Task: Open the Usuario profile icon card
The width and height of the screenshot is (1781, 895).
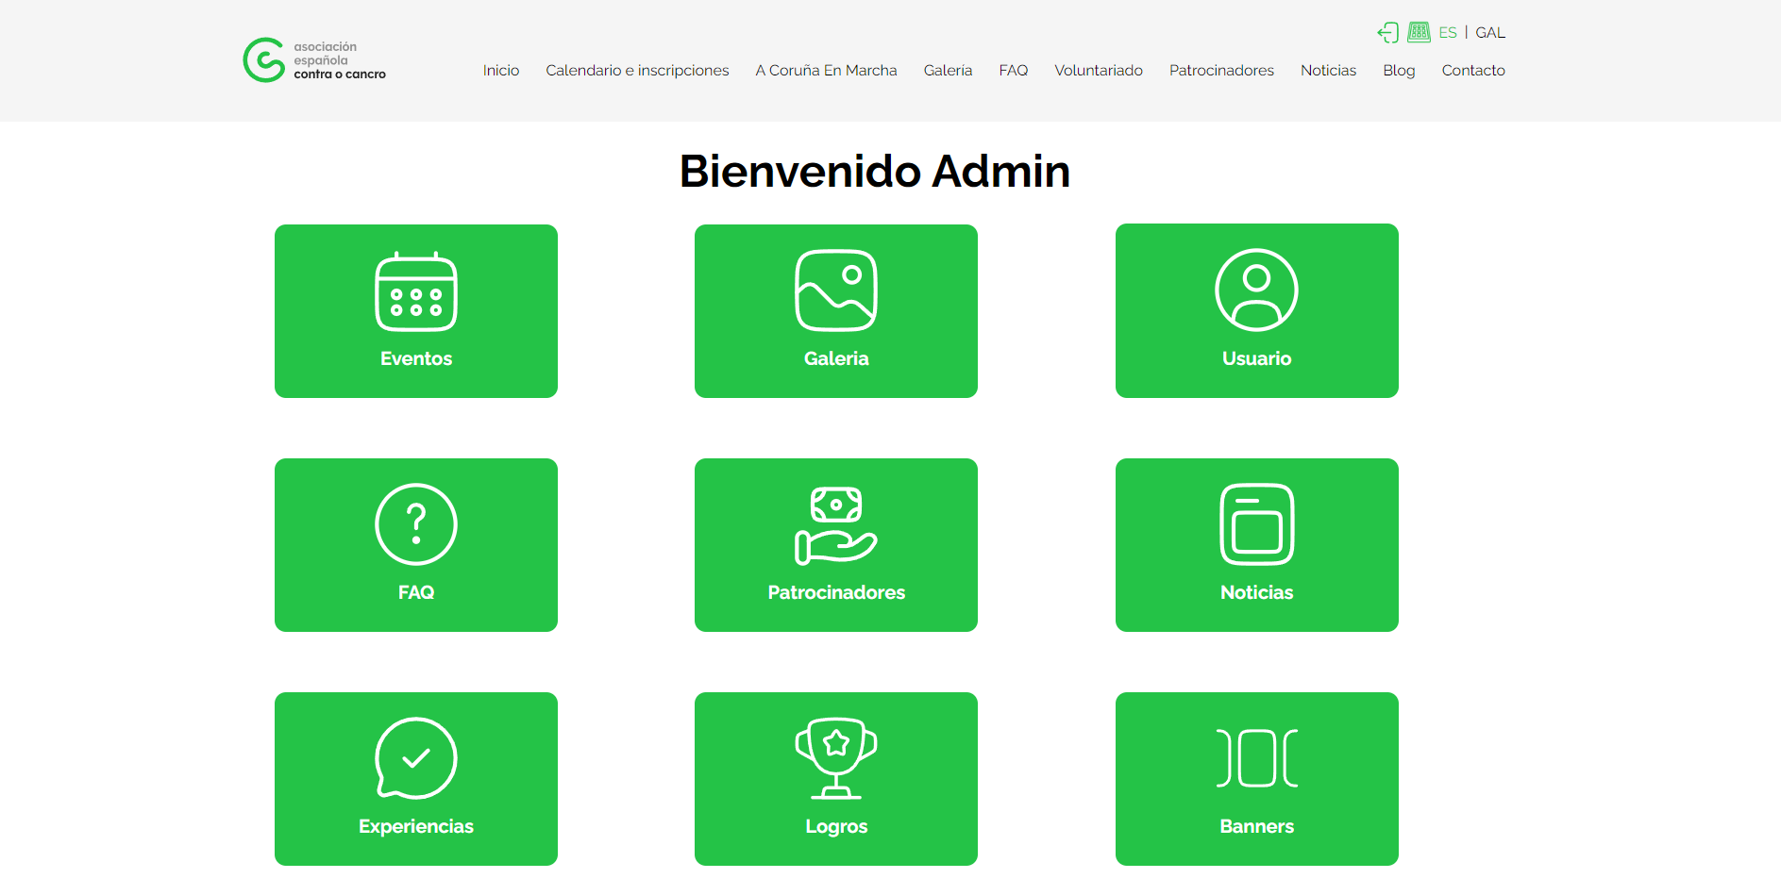Action: (1257, 311)
